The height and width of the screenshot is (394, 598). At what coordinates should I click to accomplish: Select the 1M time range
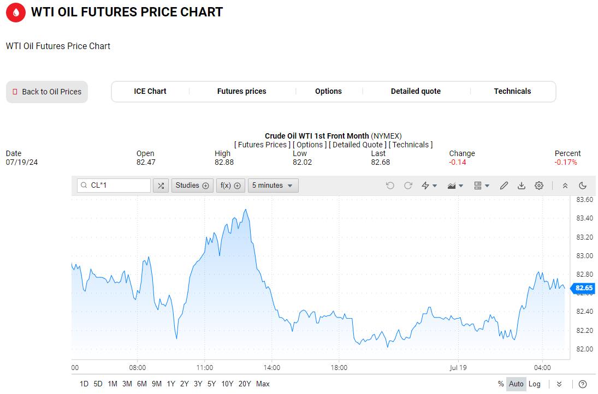113,384
